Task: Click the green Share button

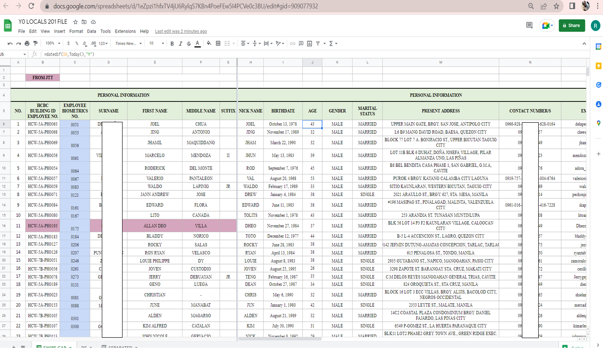Action: [571, 26]
